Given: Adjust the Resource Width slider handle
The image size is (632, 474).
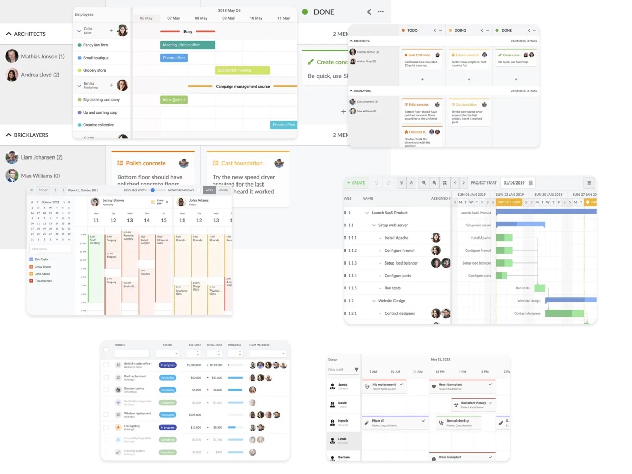Looking at the screenshot, I should (x=152, y=190).
